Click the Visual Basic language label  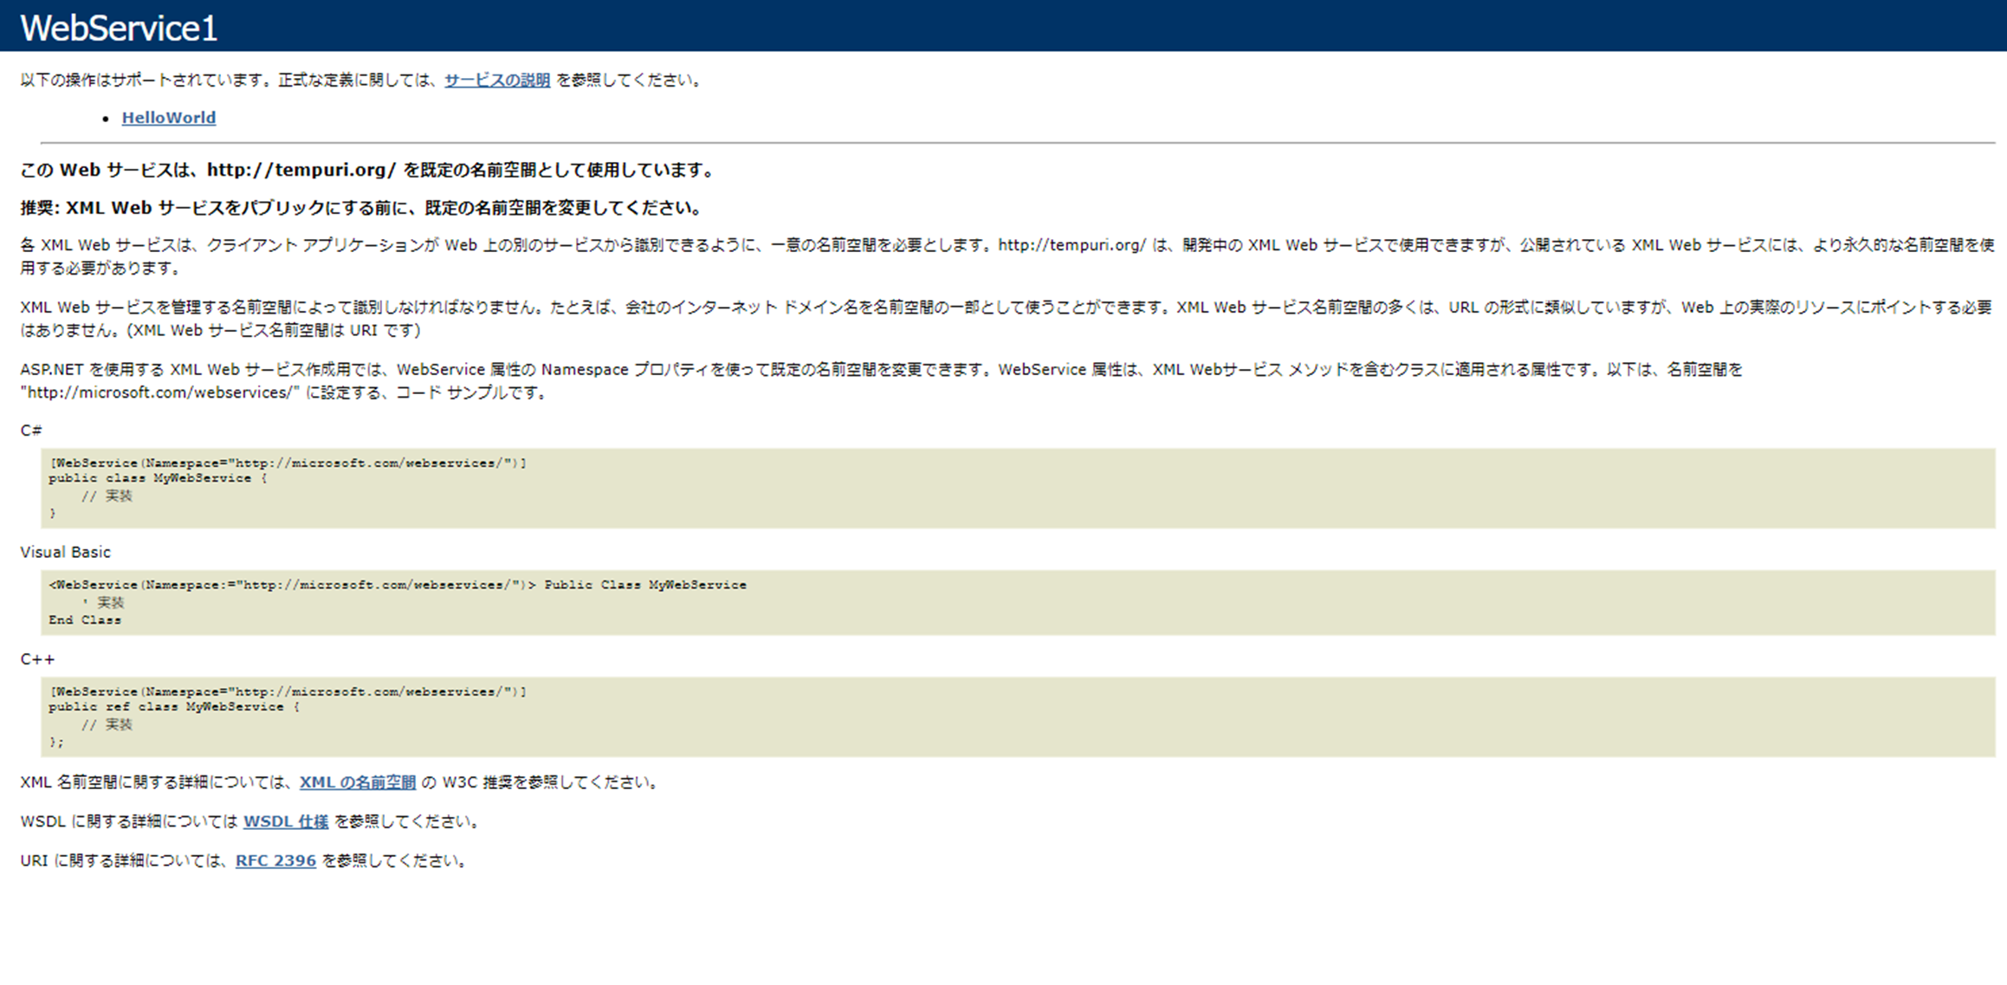[66, 552]
